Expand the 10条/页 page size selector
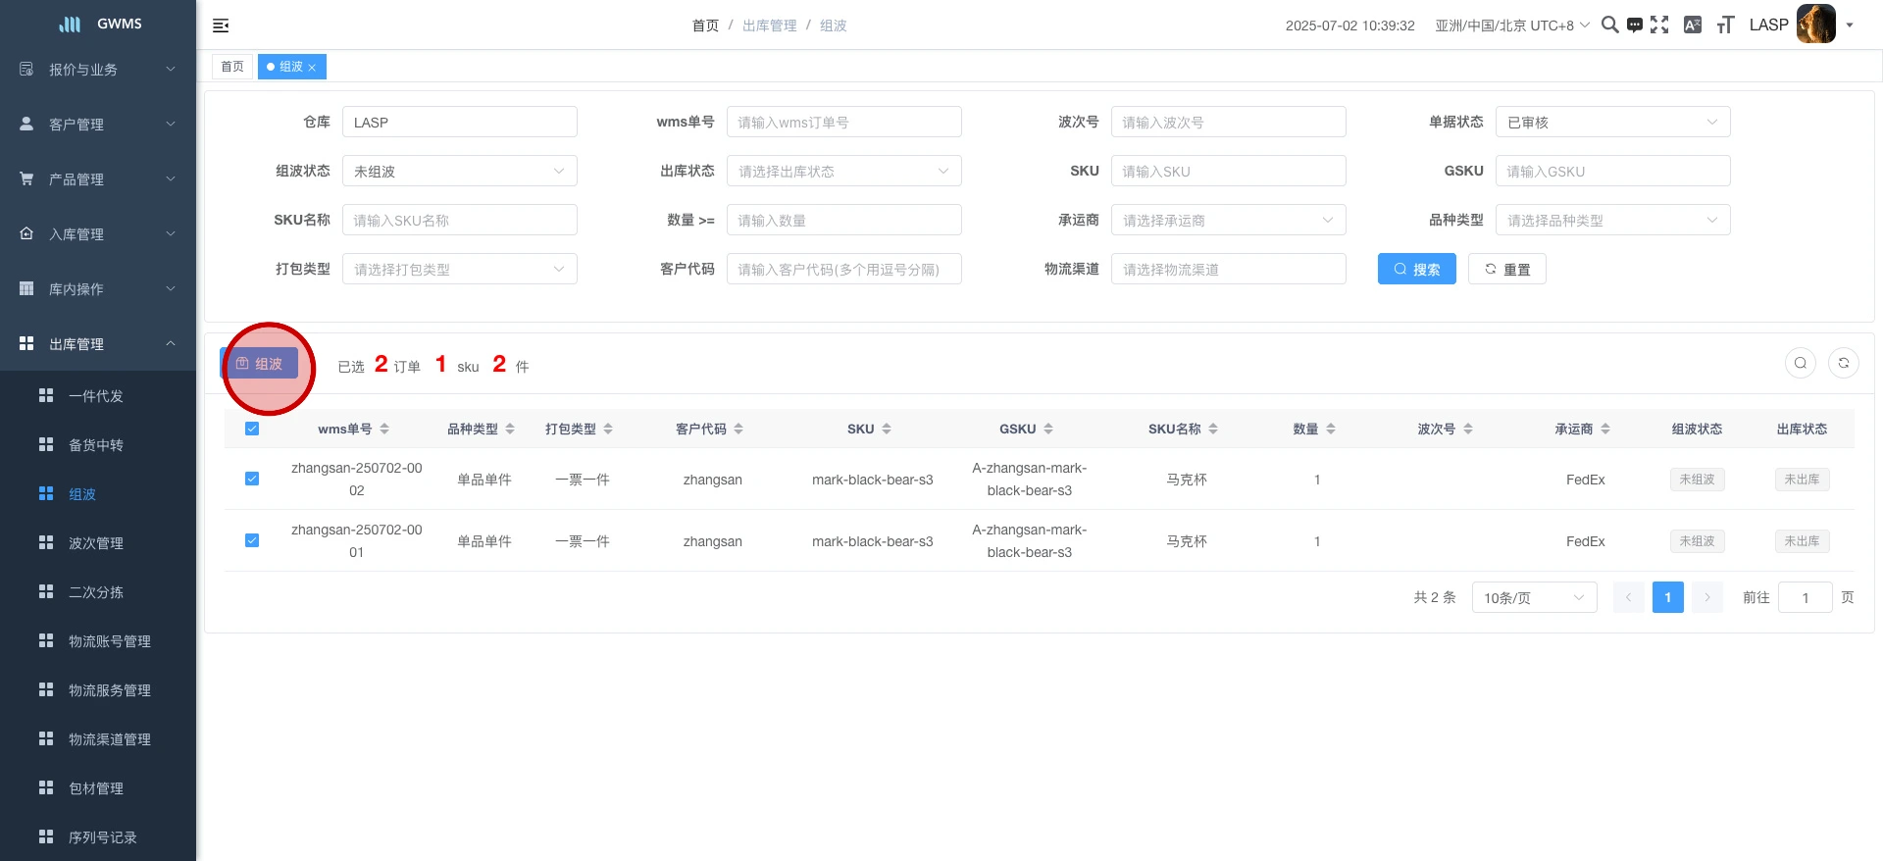 pyautogui.click(x=1534, y=597)
